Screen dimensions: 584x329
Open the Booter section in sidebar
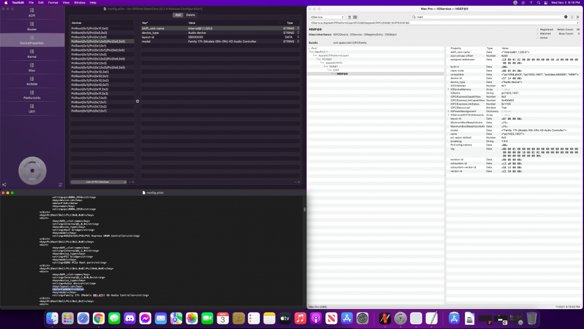point(32,26)
